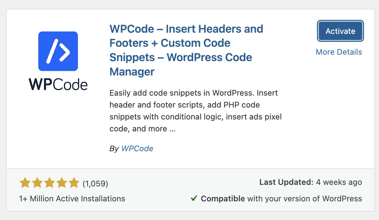Viewport: 379px width, 220px height.
Task: Click the green compatibility checkmark icon
Action: click(194, 199)
